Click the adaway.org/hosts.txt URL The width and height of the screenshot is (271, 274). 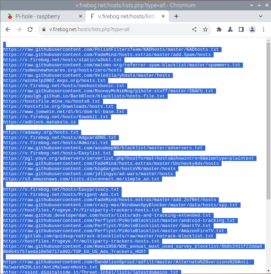[41, 132]
